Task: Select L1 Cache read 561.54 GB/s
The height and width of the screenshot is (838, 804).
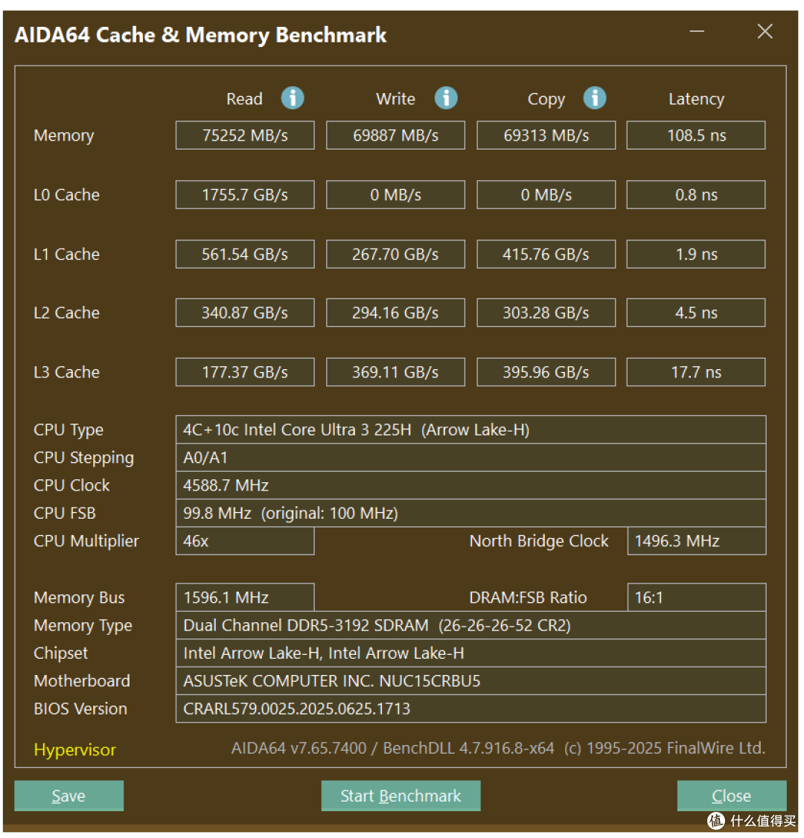Action: pyautogui.click(x=245, y=254)
